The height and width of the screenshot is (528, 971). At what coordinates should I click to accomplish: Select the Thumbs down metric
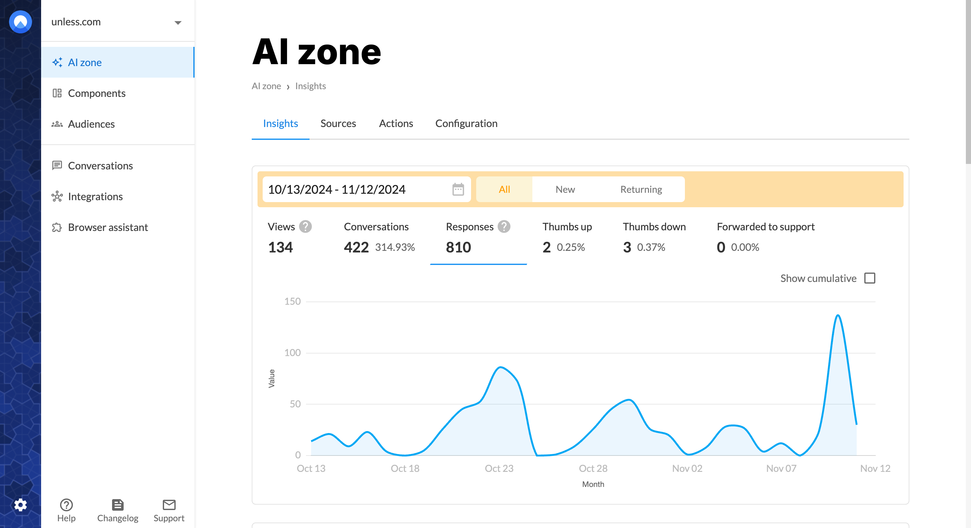tap(654, 237)
